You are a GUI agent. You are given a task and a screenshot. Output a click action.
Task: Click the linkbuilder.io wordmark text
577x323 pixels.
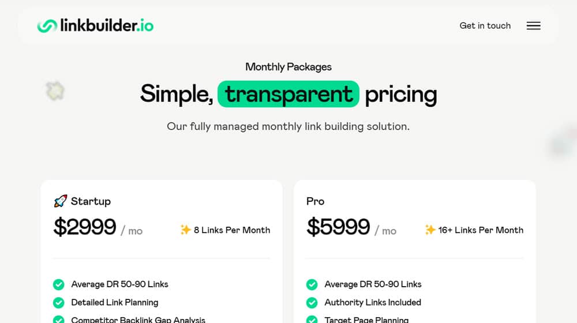tap(107, 25)
